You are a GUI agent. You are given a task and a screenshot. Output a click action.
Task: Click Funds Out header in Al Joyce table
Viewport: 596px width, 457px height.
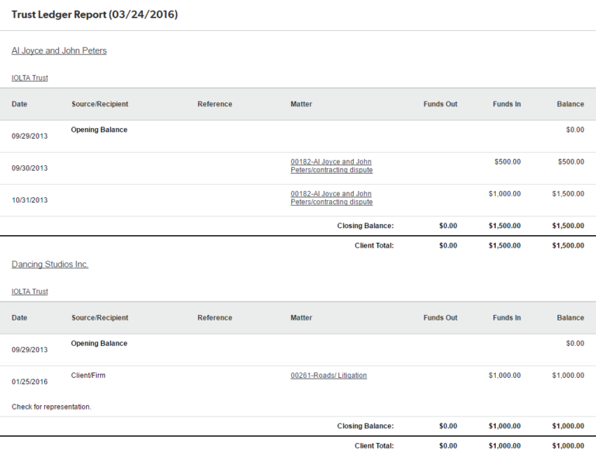(x=440, y=104)
